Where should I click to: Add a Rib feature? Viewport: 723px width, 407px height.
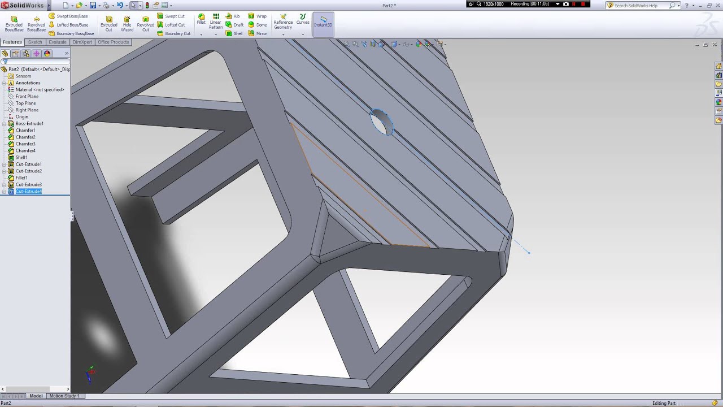233,16
